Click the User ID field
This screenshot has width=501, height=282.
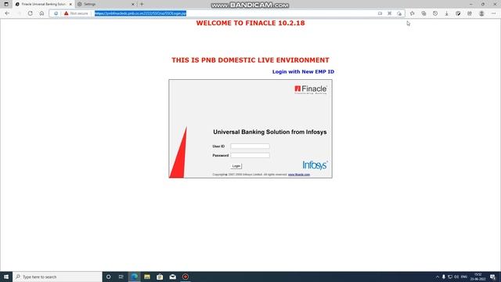click(x=250, y=146)
